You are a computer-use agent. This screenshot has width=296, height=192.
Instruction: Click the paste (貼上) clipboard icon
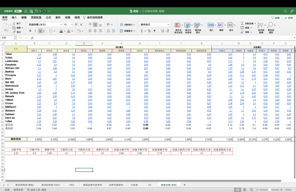pyautogui.click(x=6, y=25)
